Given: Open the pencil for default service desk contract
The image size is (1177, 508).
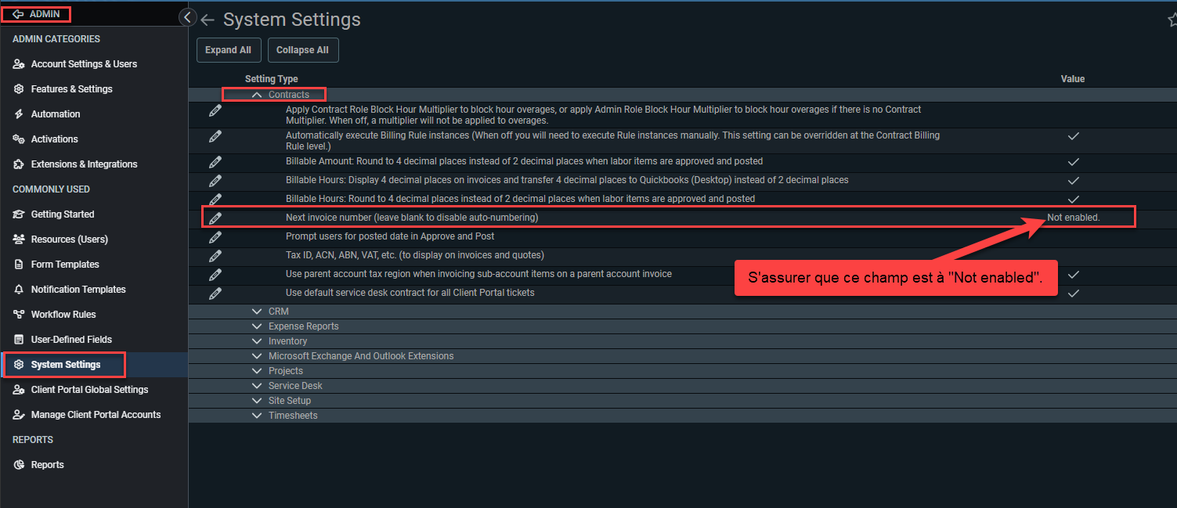Looking at the screenshot, I should (215, 293).
